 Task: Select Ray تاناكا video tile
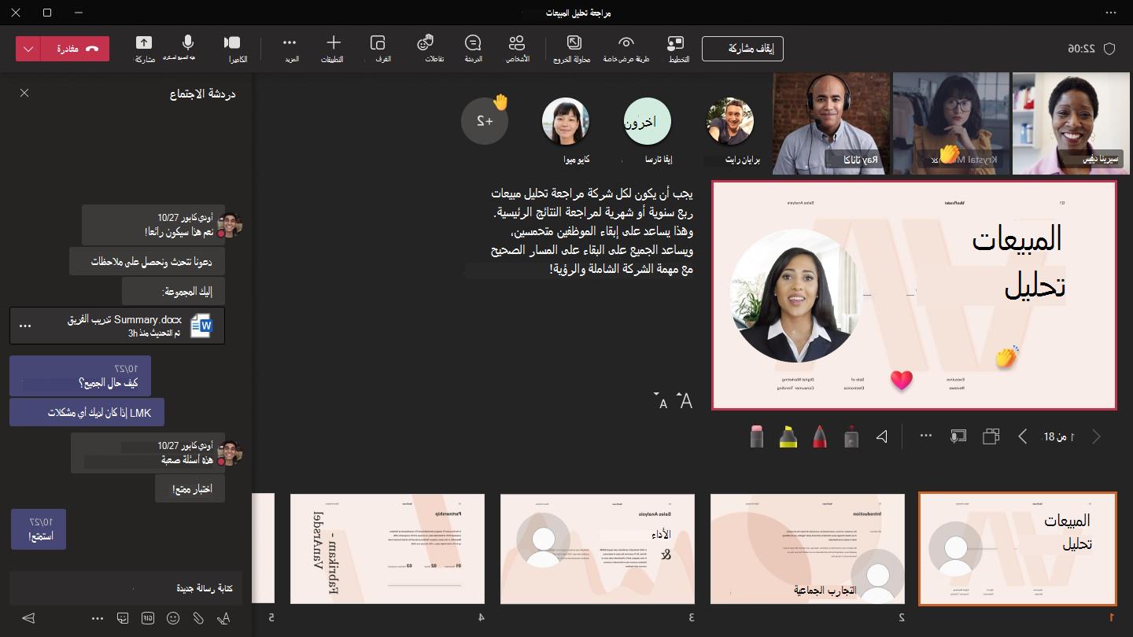pos(832,123)
